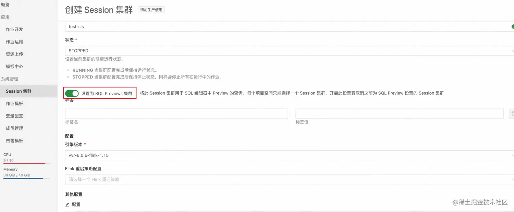Image resolution: width=514 pixels, height=212 pixels.
Task: Click the 标签名 input field
Action: click(176, 114)
